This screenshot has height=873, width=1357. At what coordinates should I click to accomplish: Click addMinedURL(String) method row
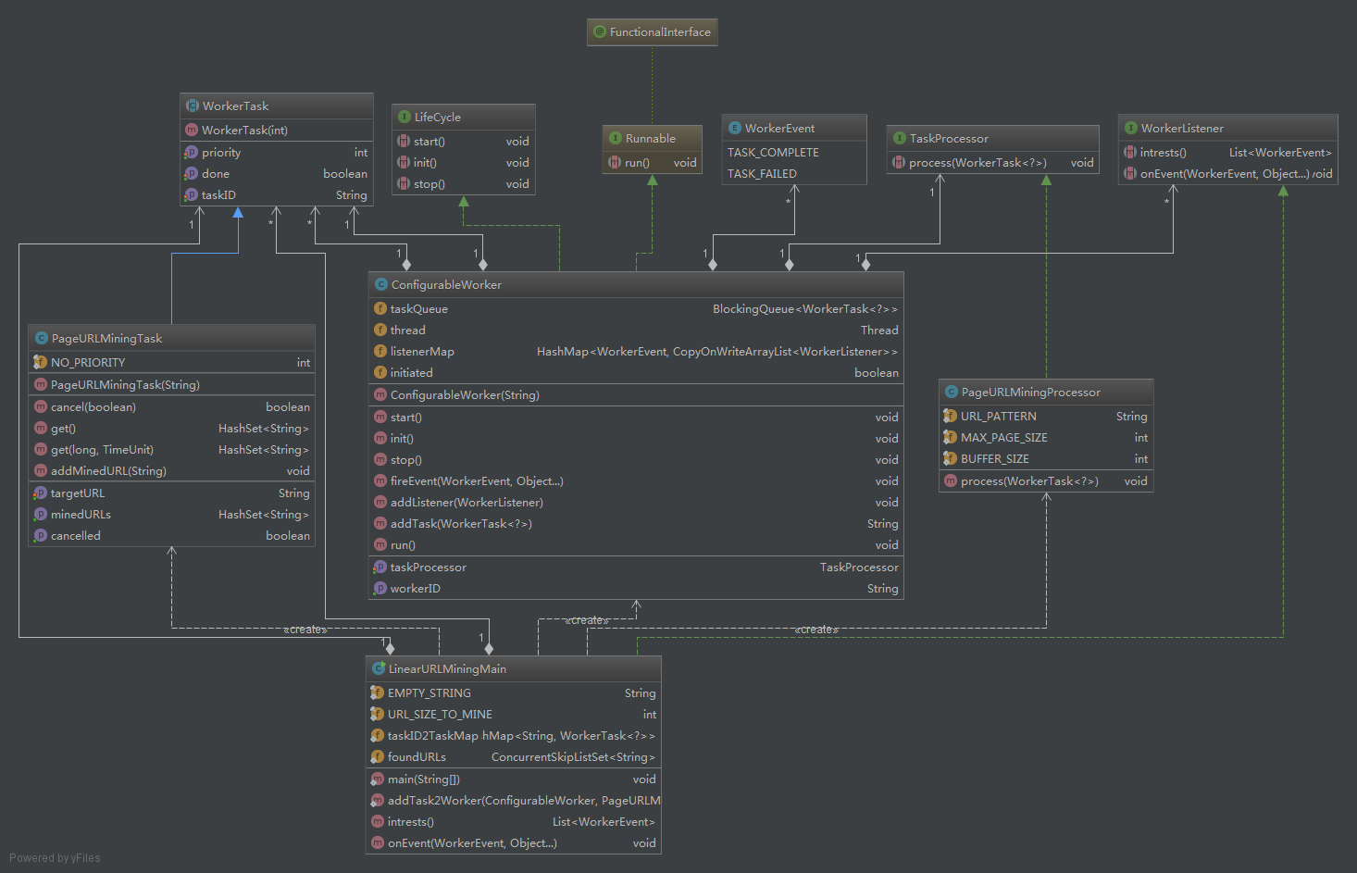[x=172, y=470]
